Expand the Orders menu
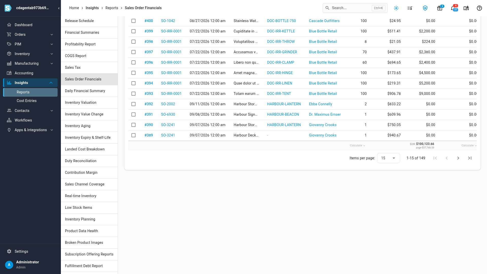The width and height of the screenshot is (487, 274). pyautogui.click(x=30, y=35)
